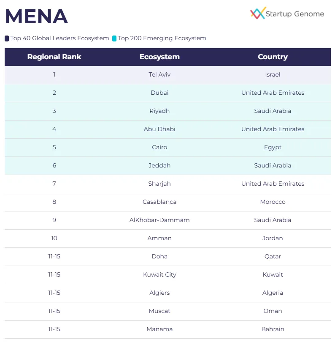Click Jordan in the Country column
Image resolution: width=335 pixels, height=343 pixels.
pos(273,238)
